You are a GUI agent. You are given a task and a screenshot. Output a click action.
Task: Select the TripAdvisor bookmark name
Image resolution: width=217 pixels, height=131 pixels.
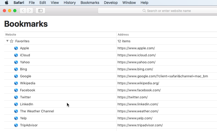tap(29, 125)
